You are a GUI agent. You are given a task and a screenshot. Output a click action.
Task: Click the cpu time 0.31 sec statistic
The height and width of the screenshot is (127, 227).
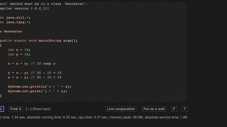pos(93,117)
